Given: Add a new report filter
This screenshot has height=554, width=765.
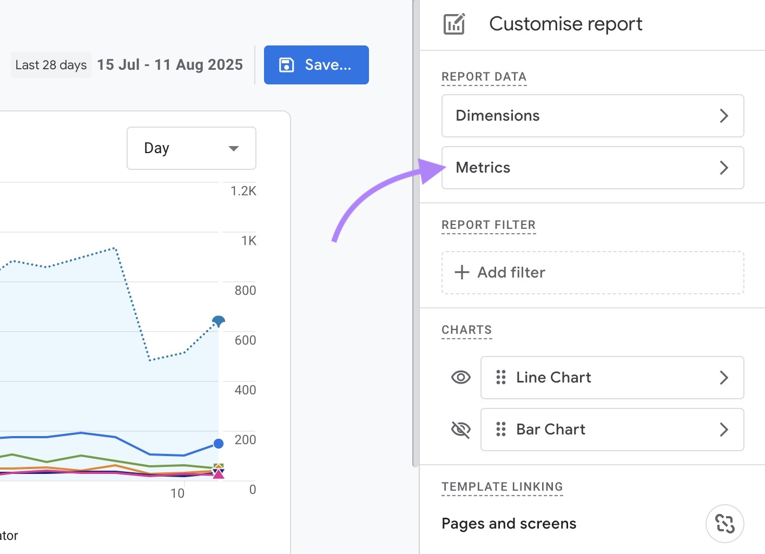Looking at the screenshot, I should pyautogui.click(x=592, y=272).
